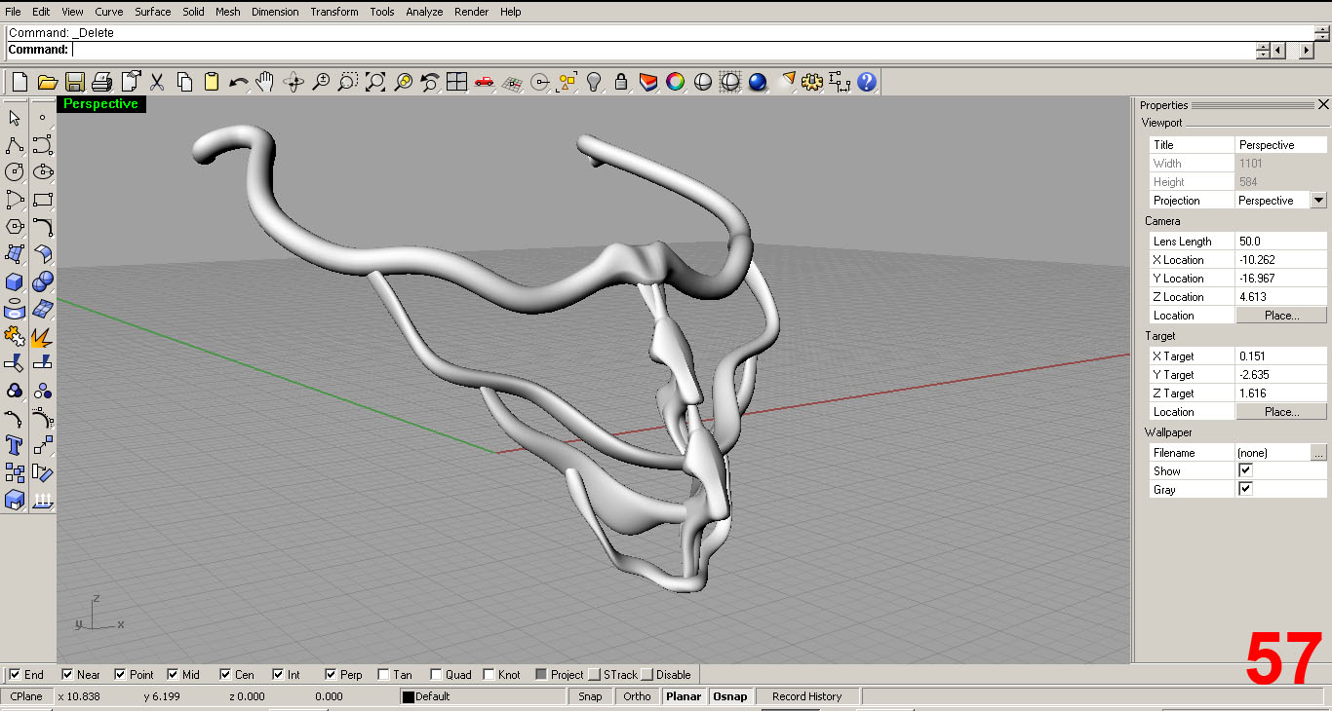Pick the arrow Select tool in left toolbar

tap(15, 118)
